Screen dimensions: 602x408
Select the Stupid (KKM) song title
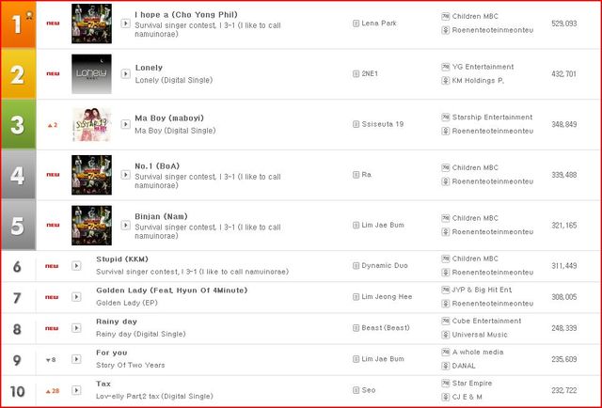click(122, 259)
